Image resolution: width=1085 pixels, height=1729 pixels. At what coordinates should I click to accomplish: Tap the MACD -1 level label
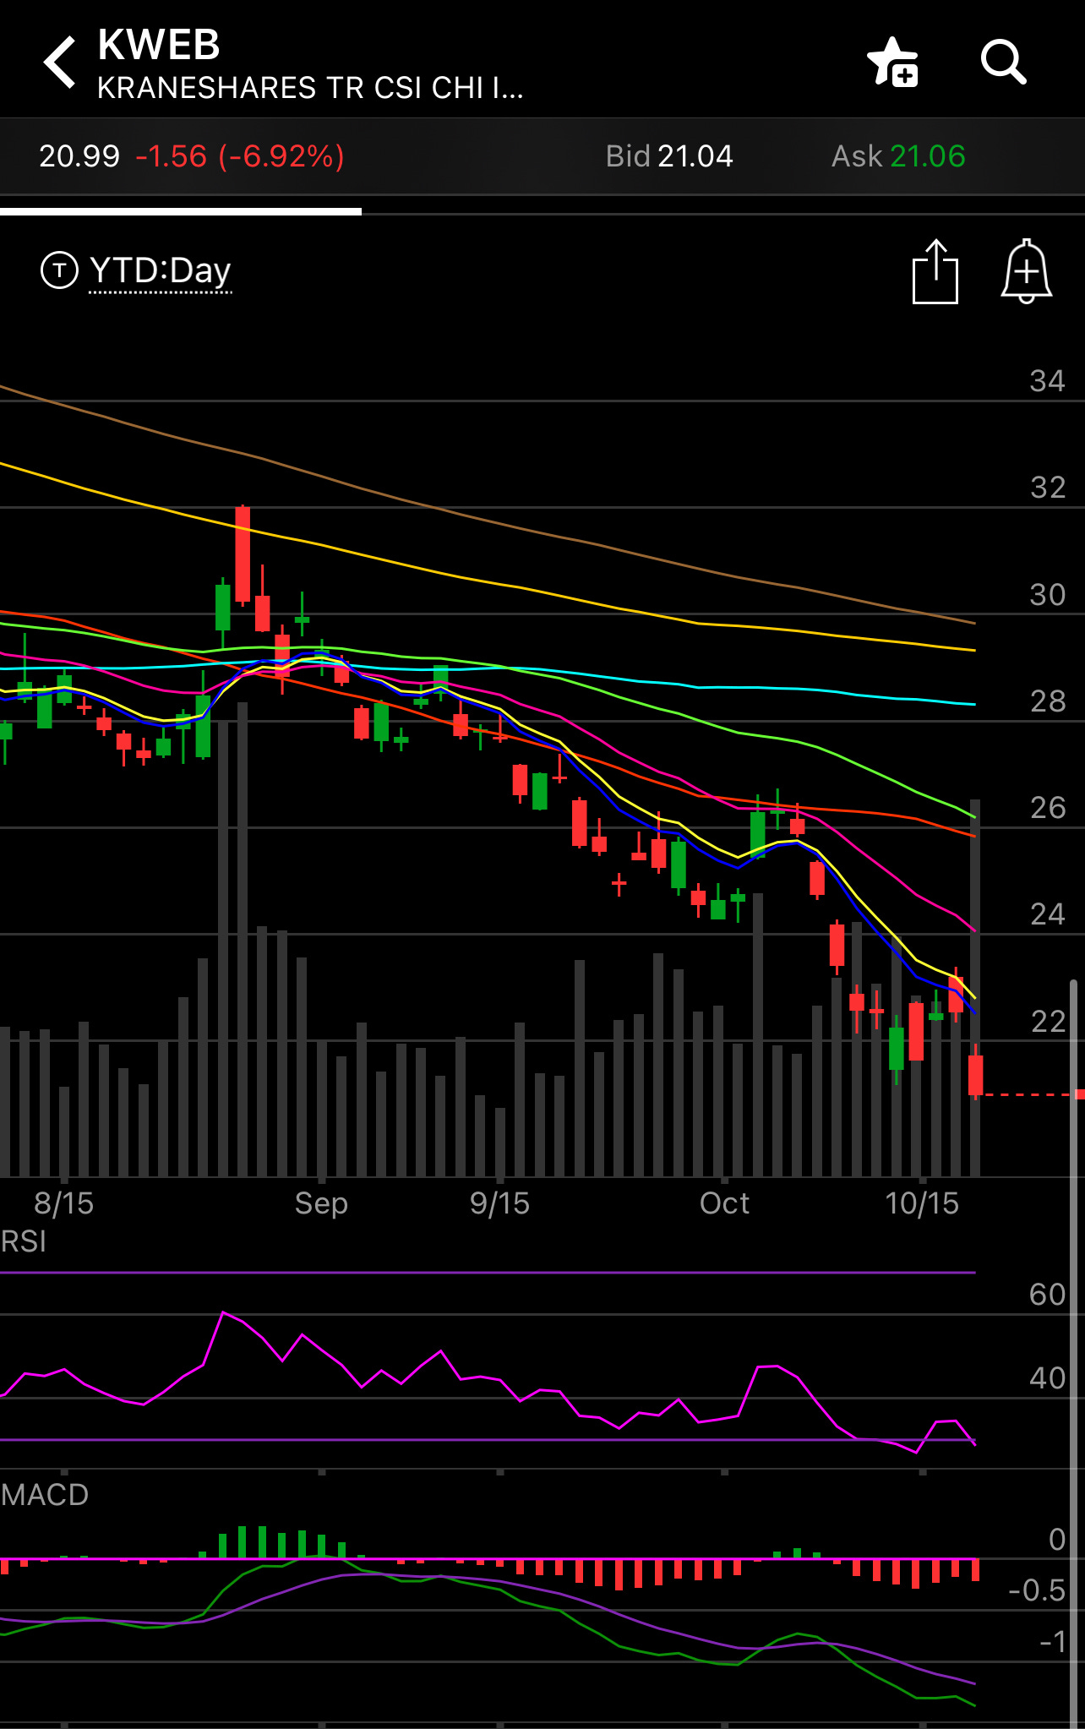coord(1053,1642)
